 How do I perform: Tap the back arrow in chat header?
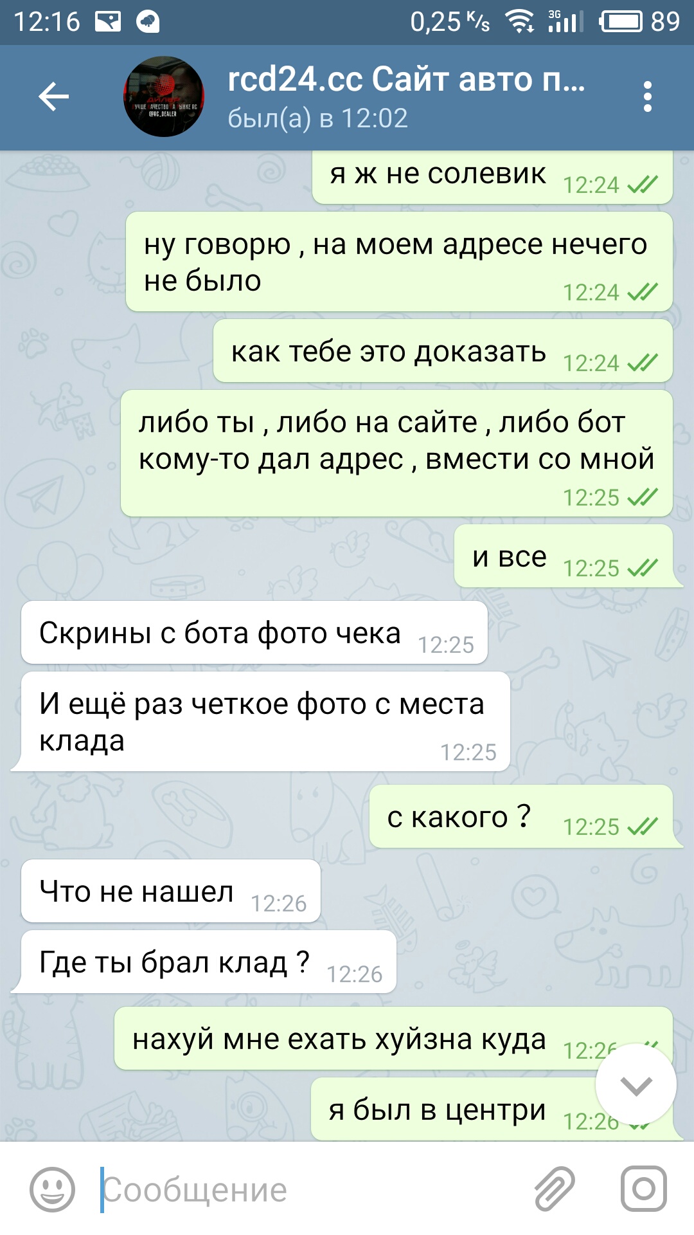point(54,96)
